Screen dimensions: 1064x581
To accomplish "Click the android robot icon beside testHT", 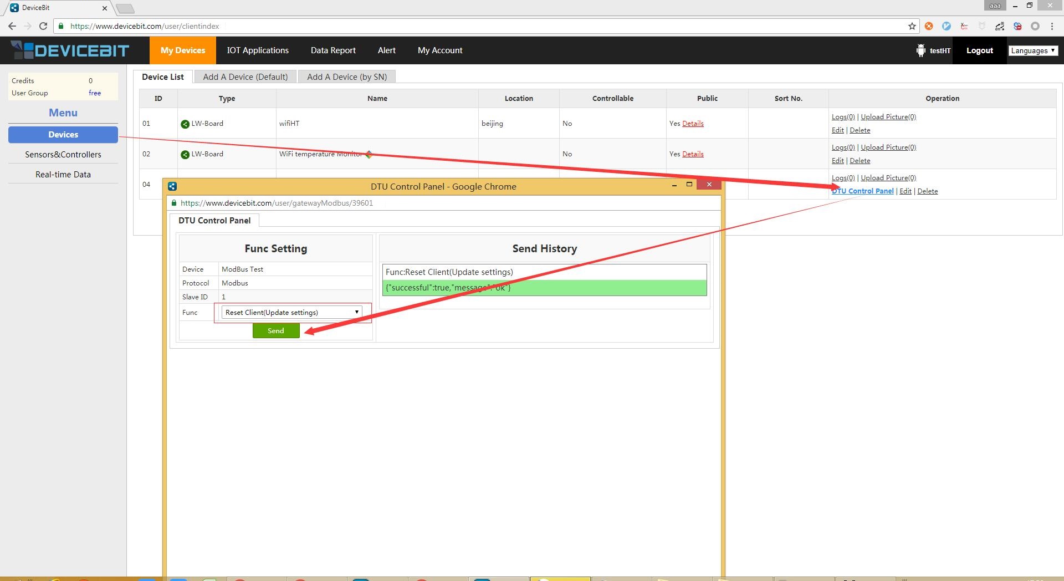I will (x=920, y=50).
